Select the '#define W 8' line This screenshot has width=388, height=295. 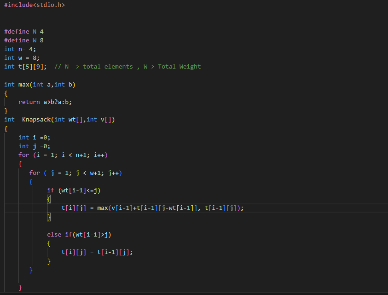(24, 40)
